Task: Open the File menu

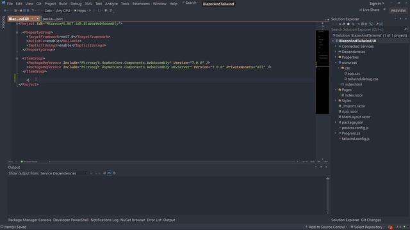Action: tap(10, 4)
